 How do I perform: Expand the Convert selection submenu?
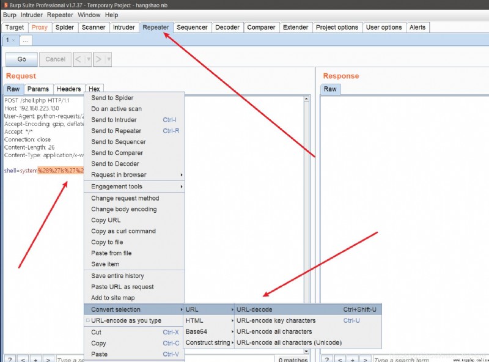134,309
